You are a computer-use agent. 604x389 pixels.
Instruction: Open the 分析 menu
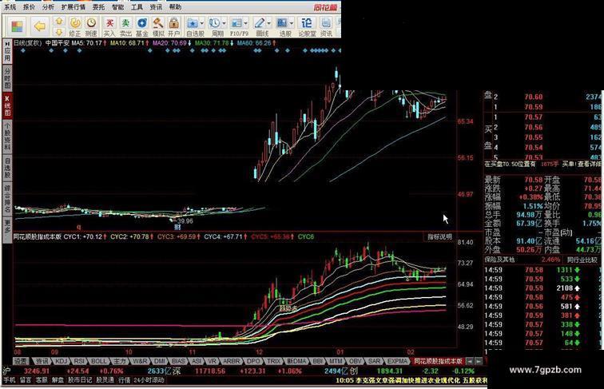[48, 7]
